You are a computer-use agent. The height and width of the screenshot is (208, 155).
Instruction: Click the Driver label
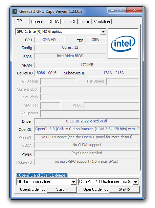pos(27,121)
